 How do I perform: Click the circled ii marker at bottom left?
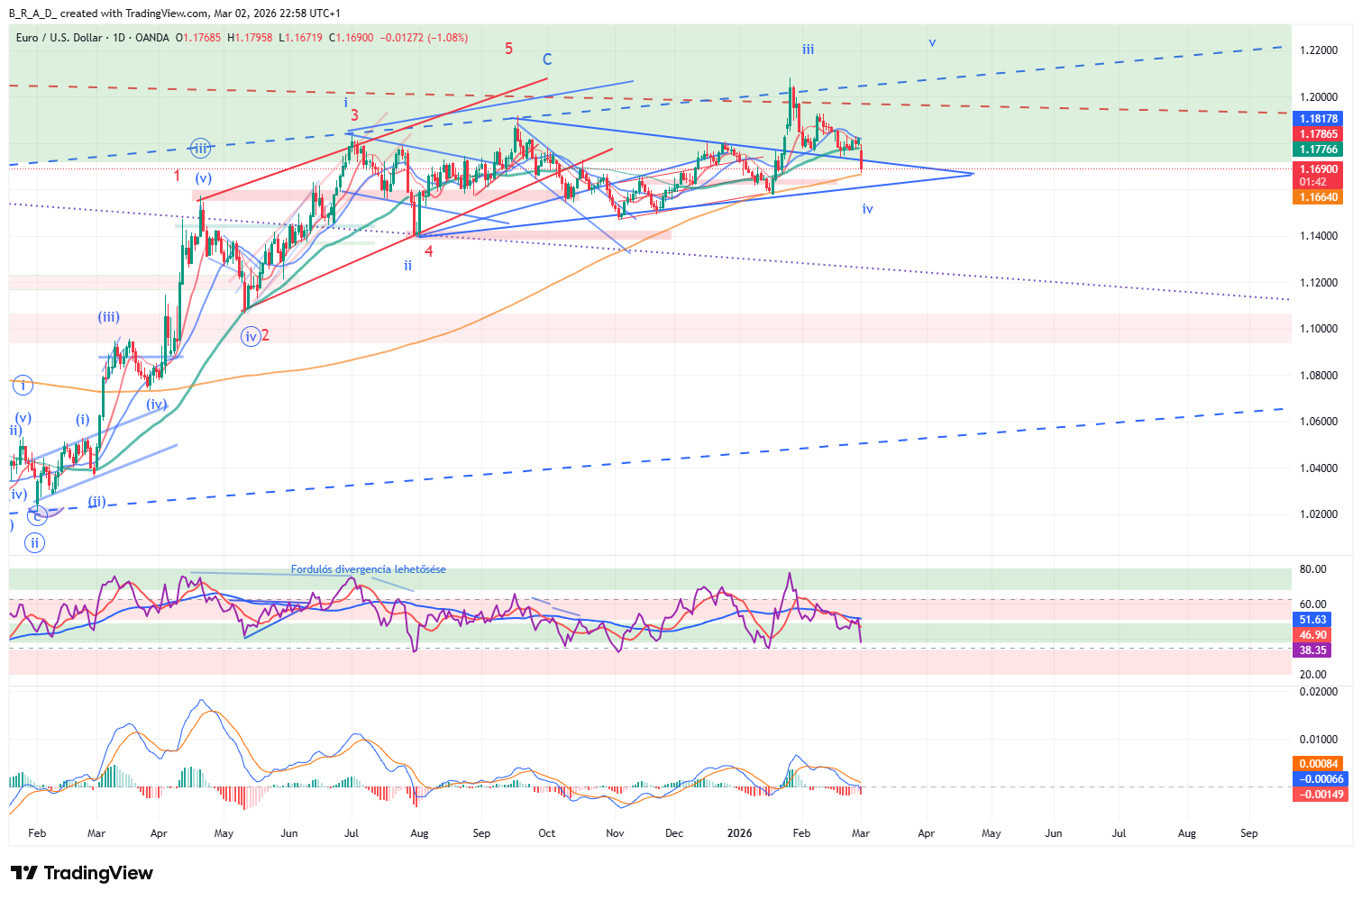(x=34, y=542)
